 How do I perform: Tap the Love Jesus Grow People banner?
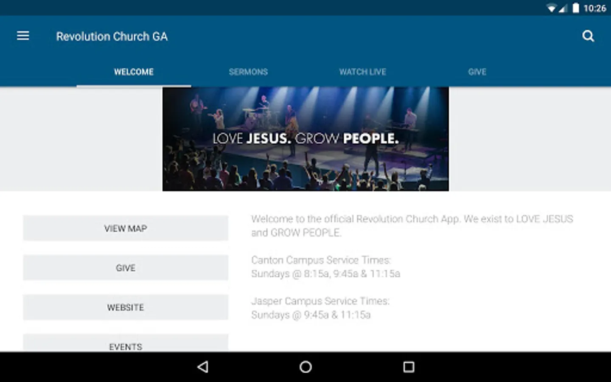point(305,139)
